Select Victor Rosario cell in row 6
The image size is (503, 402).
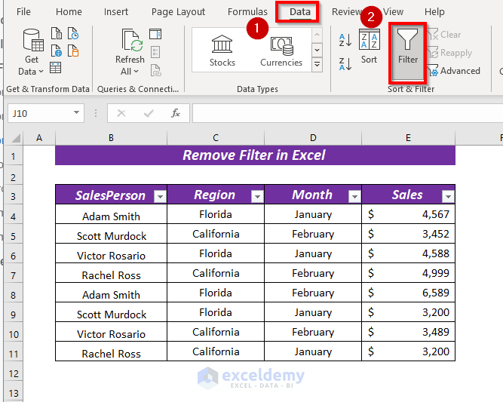(x=112, y=253)
